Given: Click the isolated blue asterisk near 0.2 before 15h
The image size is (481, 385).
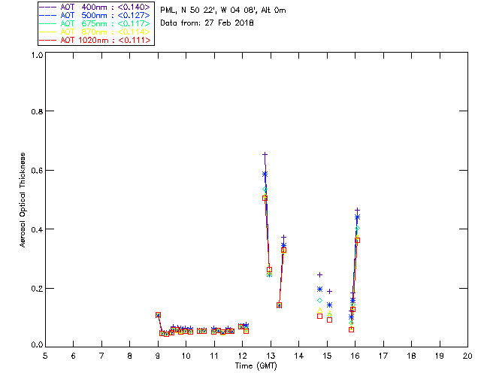Looking at the screenshot, I should coord(319,290).
